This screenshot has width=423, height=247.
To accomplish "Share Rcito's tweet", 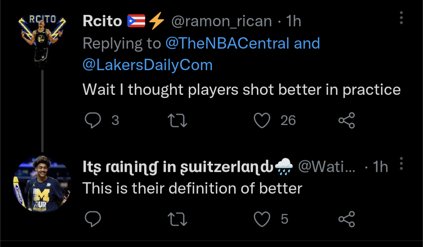I will click(x=347, y=120).
